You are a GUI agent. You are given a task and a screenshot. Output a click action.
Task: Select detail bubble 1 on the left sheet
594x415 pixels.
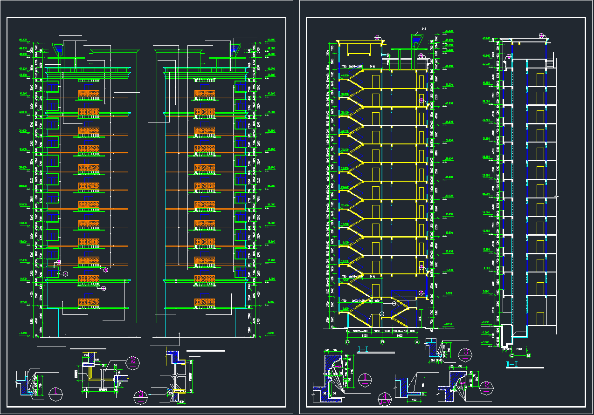pyautogui.click(x=56, y=394)
